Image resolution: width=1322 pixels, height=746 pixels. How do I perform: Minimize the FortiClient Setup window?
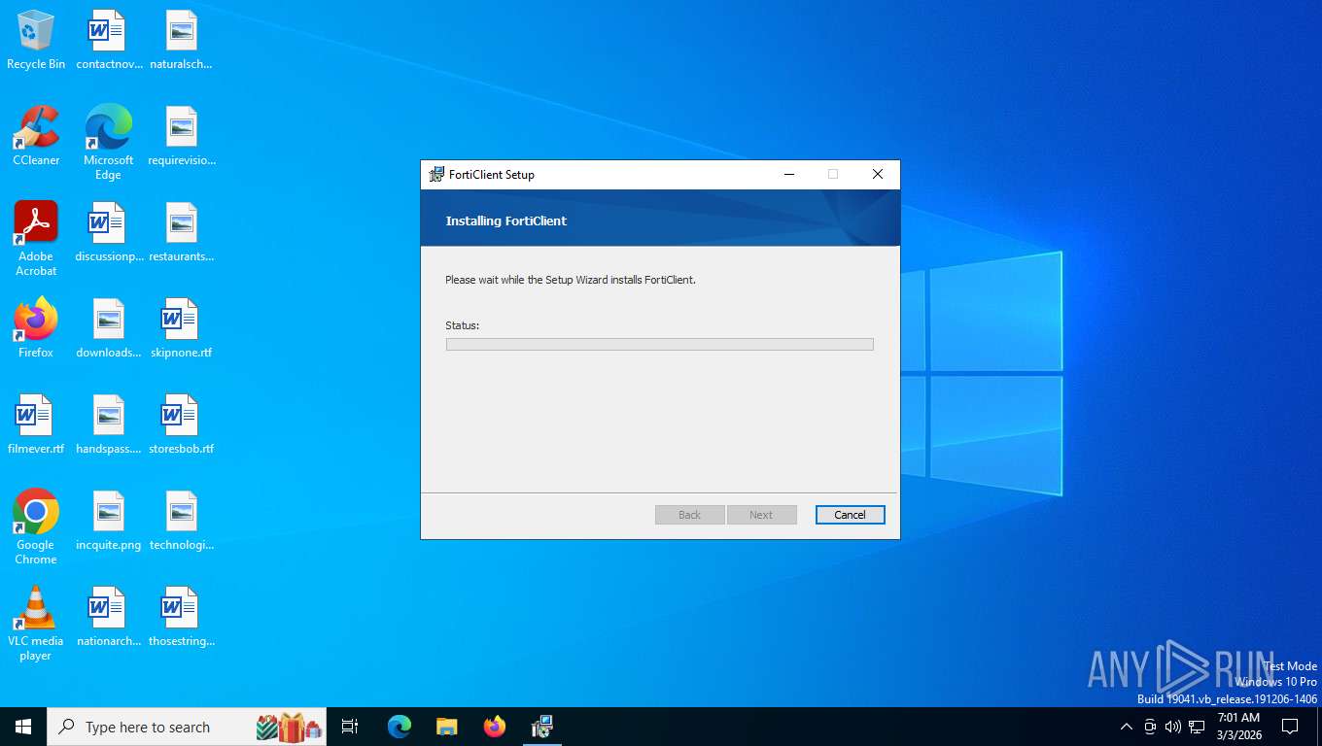pyautogui.click(x=789, y=175)
